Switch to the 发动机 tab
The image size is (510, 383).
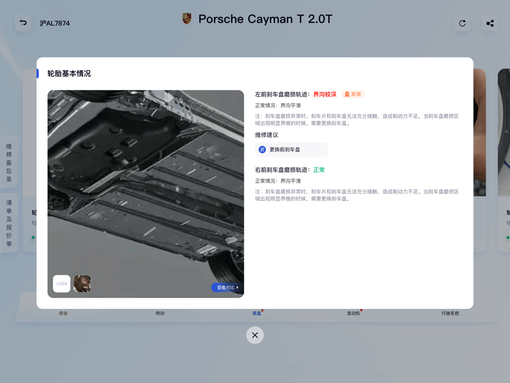coord(353,314)
